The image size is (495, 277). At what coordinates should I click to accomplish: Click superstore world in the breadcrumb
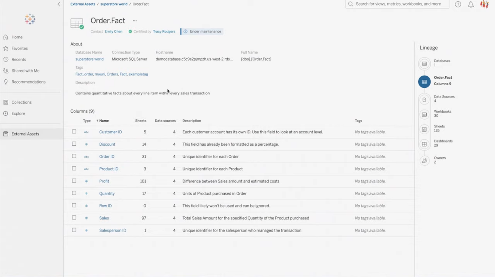point(114,4)
